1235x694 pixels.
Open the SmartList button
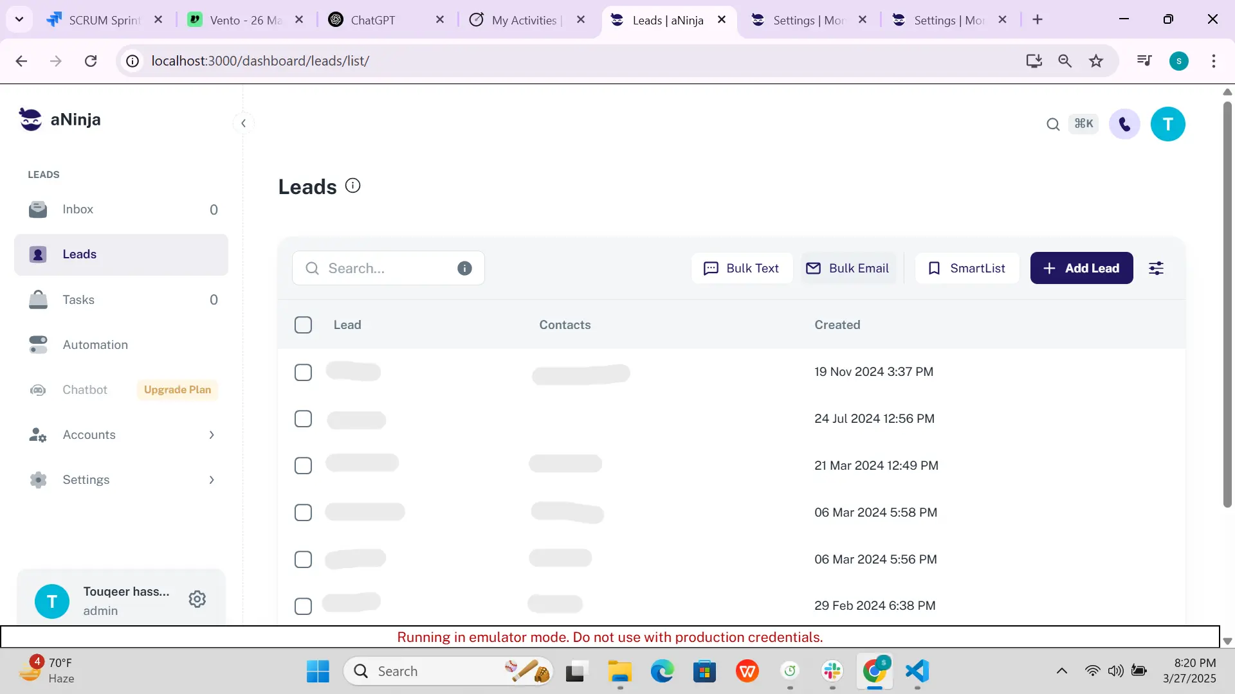coord(967,268)
